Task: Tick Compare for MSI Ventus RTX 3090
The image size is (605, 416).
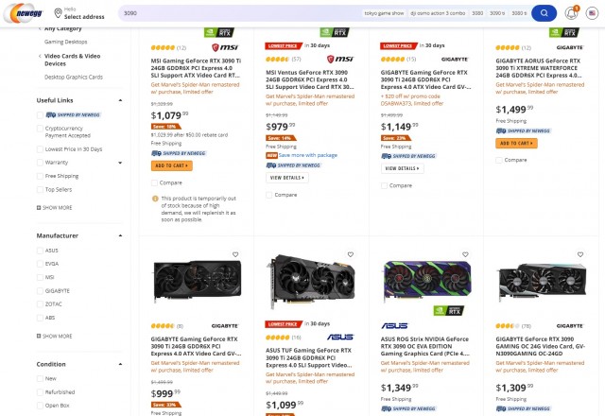Action: click(268, 196)
